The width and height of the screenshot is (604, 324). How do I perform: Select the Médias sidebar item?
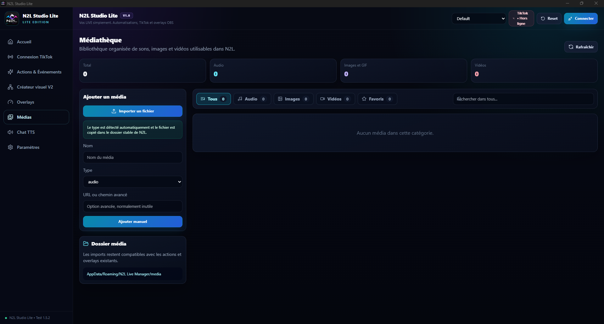click(36, 117)
